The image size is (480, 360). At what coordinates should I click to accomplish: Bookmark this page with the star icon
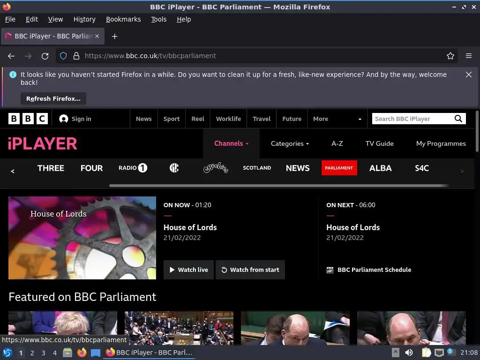click(x=450, y=56)
